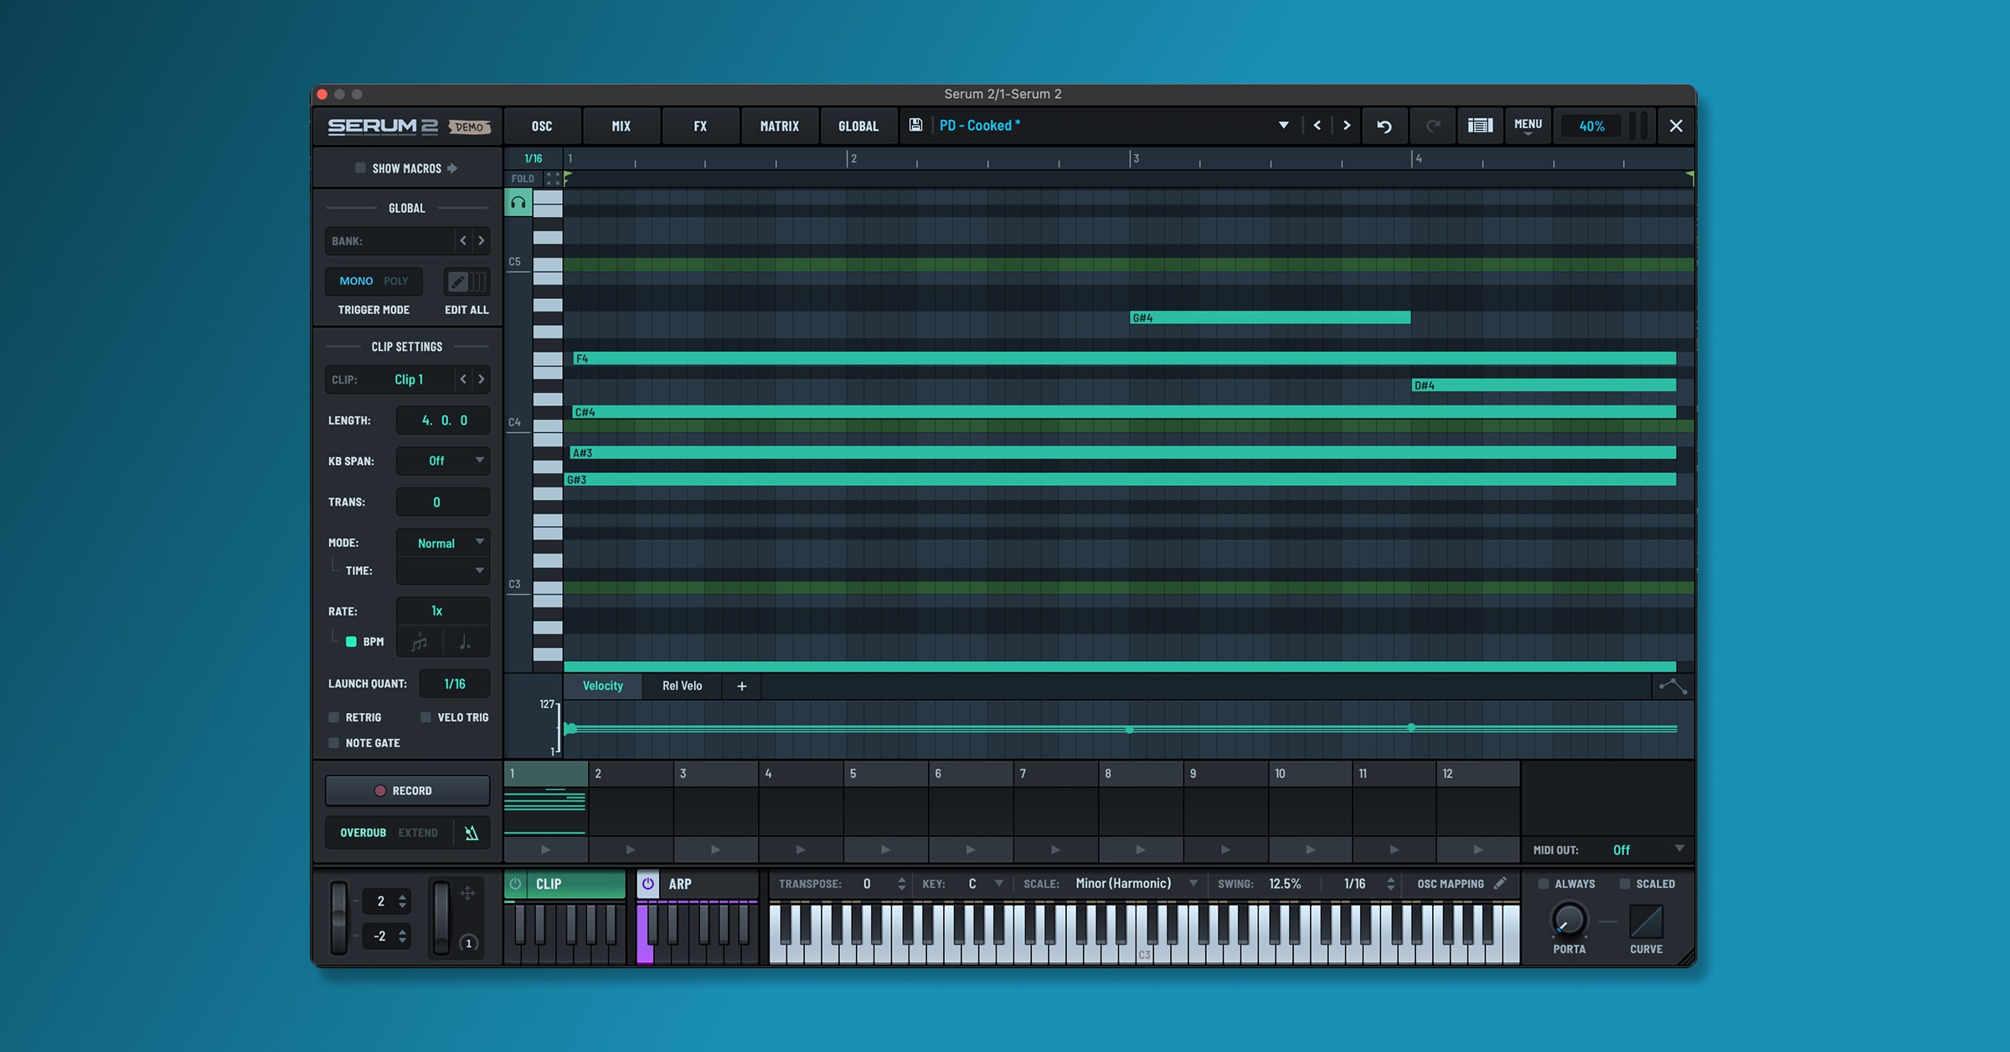The height and width of the screenshot is (1052, 2010).
Task: Toggle the CLIP power button
Action: (516, 884)
